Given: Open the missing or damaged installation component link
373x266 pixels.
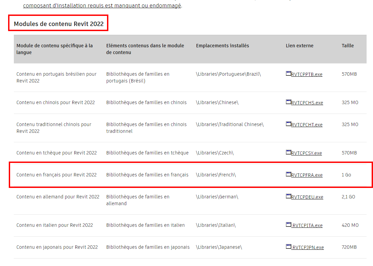Looking at the screenshot, I should pyautogui.click(x=102, y=6).
